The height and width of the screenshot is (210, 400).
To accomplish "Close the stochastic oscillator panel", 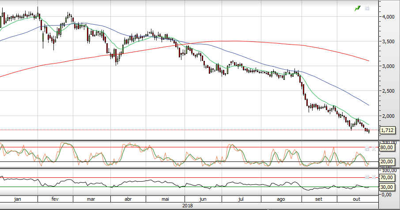I will click(374, 149).
